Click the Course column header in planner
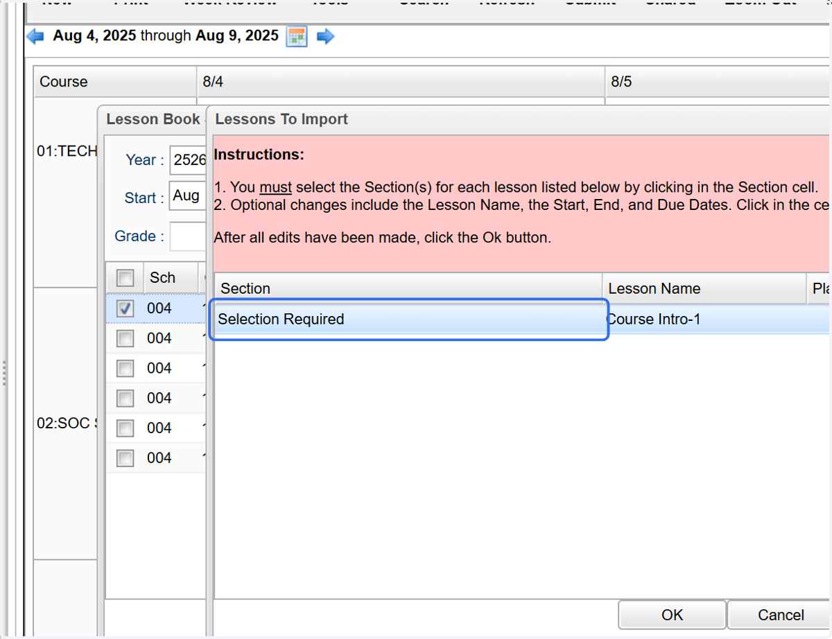The image size is (832, 639). [x=115, y=82]
